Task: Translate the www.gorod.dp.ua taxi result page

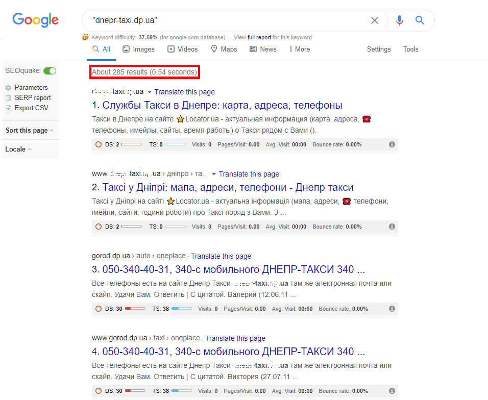Action: click(235, 338)
